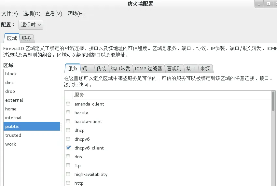Enable the dhcp service checkbox

pos(68,130)
